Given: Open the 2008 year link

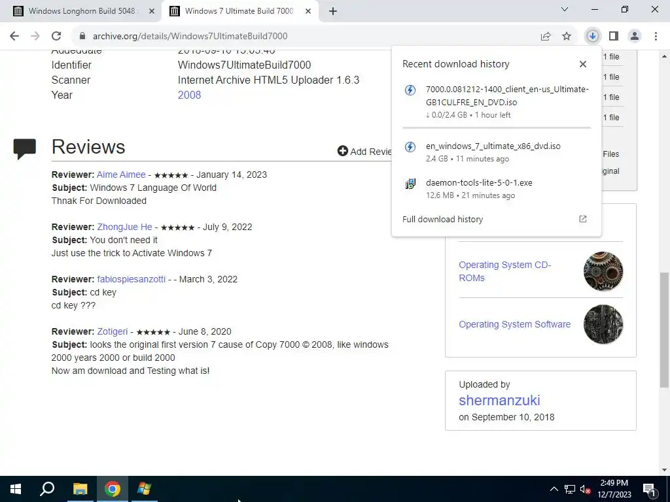Looking at the screenshot, I should (189, 95).
